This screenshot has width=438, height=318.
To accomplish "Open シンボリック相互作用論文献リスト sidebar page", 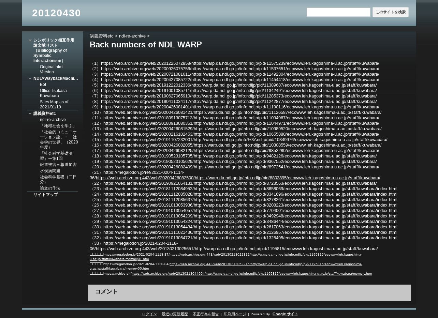I will pyautogui.click(x=54, y=50).
